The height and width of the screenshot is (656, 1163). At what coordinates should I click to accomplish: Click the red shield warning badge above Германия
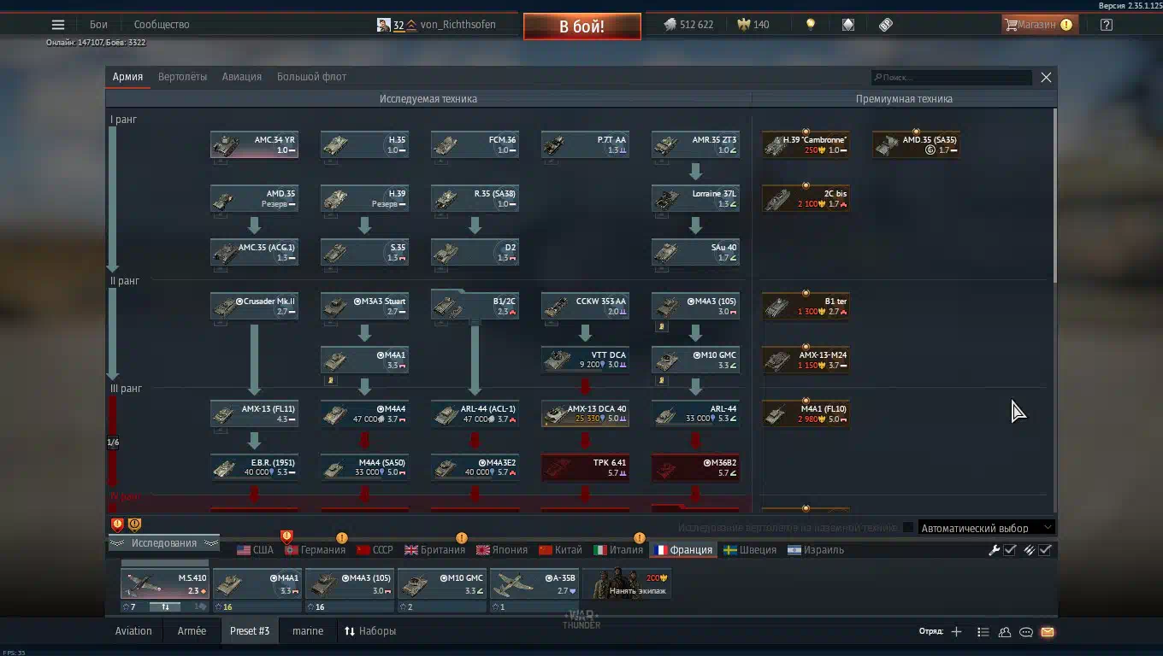pos(286,536)
